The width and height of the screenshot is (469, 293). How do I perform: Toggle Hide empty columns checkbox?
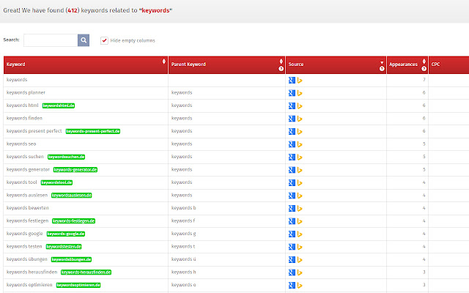[104, 40]
